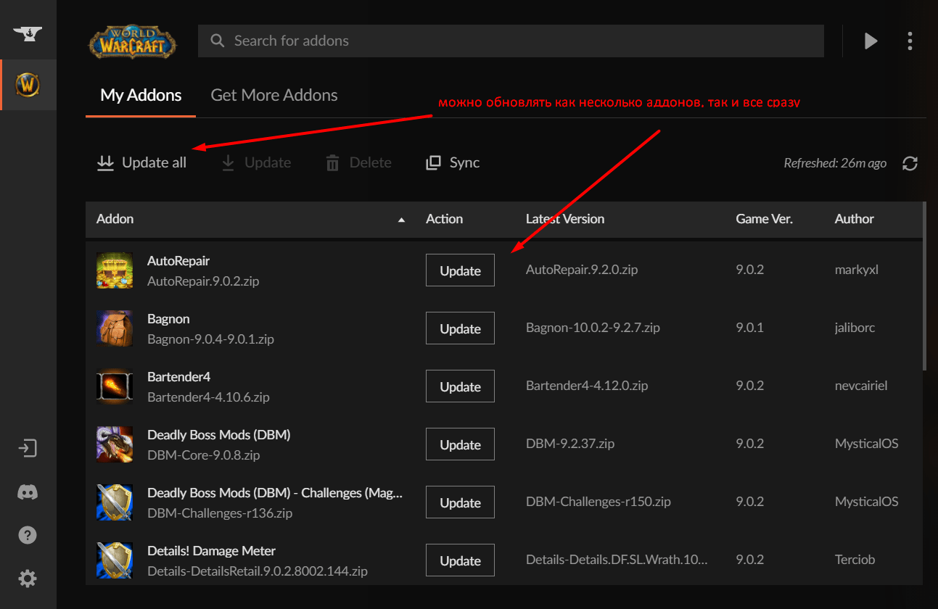Screen dimensions: 938x609
Task: Open the Discord link icon
Action: click(28, 492)
